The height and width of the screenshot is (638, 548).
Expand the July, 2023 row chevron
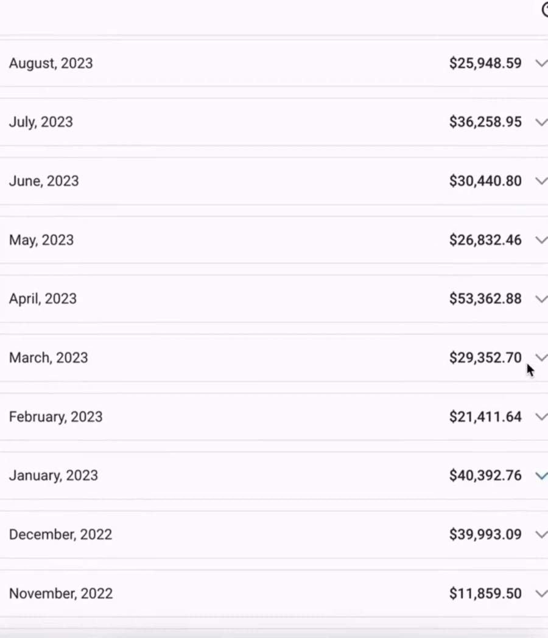(x=541, y=122)
